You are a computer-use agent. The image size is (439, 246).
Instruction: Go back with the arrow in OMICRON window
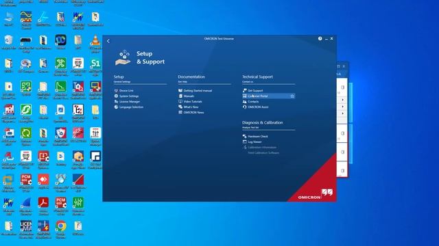(x=108, y=41)
